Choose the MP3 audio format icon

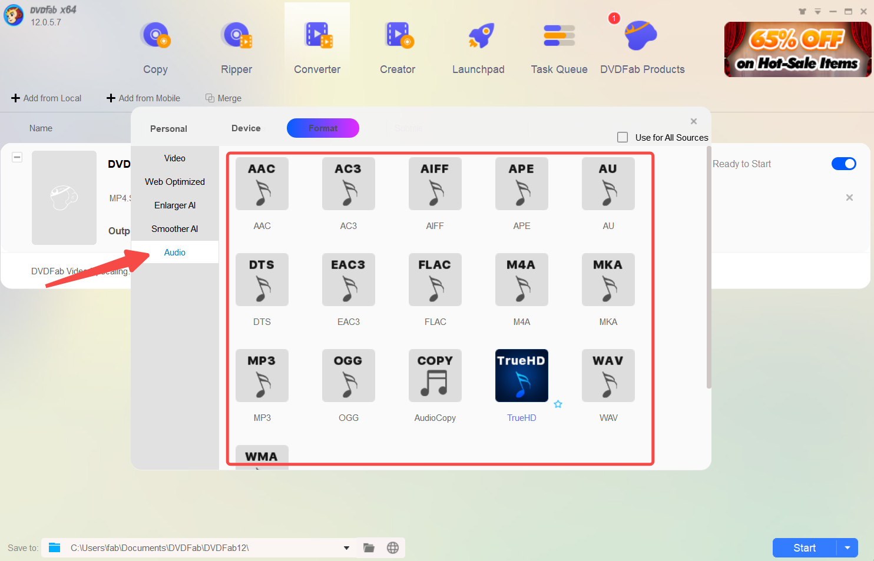pos(262,376)
